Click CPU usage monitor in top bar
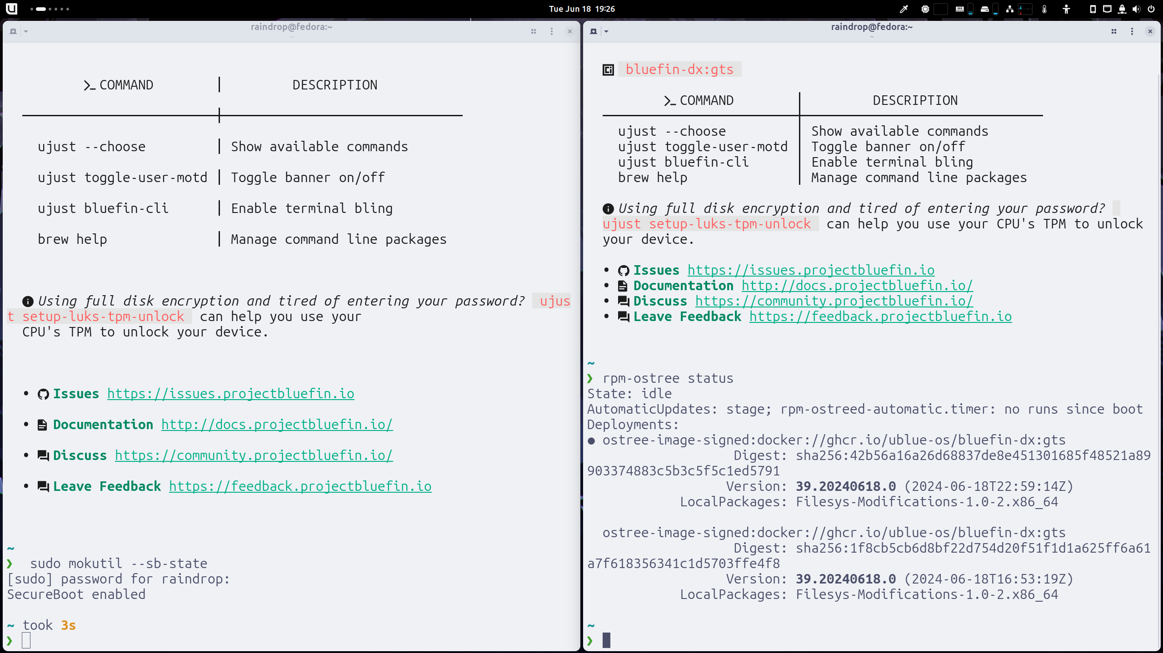1163x653 pixels. point(925,9)
